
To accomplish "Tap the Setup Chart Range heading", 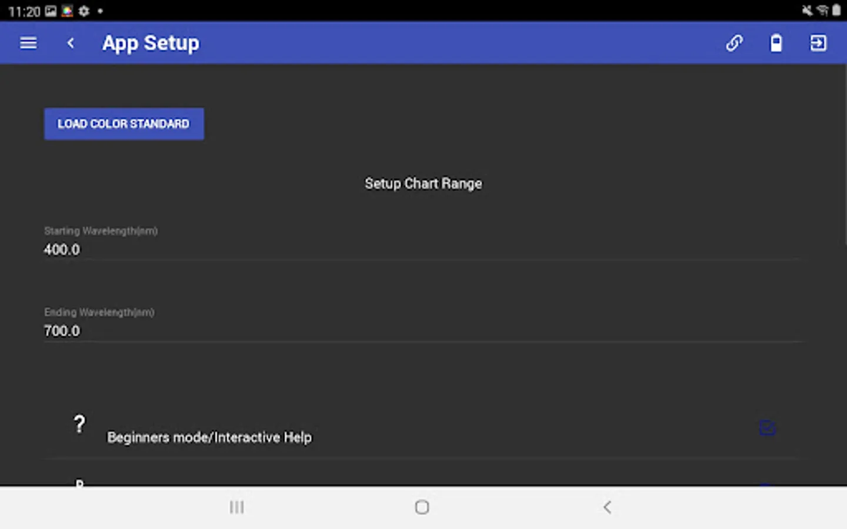I will pos(423,184).
